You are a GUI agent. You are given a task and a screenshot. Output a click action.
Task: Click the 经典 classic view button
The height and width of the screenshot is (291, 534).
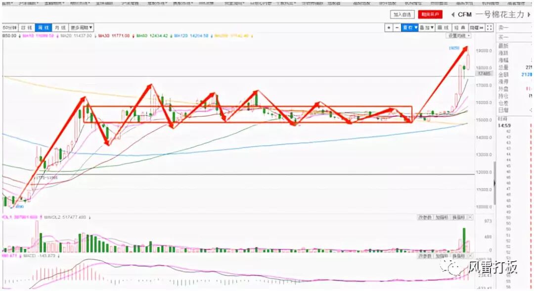(460, 28)
